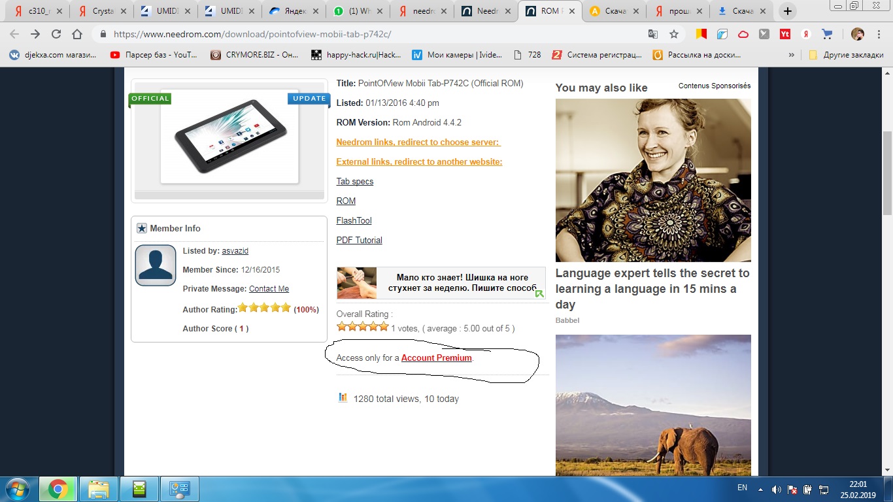Image resolution: width=893 pixels, height=502 pixels.
Task: Open 'Парсер баз - YouT...' bookmark
Action: 154,55
